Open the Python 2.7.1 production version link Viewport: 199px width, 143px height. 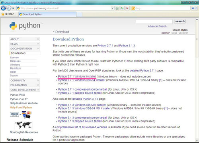click(x=105, y=46)
